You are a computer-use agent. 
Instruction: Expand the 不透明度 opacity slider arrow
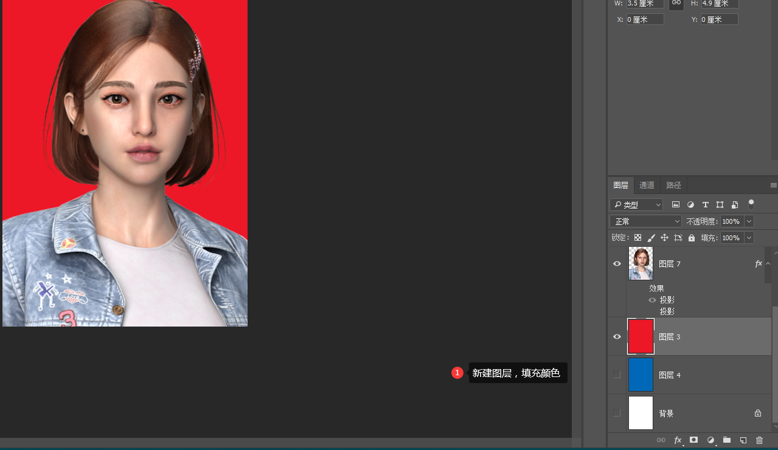(749, 221)
